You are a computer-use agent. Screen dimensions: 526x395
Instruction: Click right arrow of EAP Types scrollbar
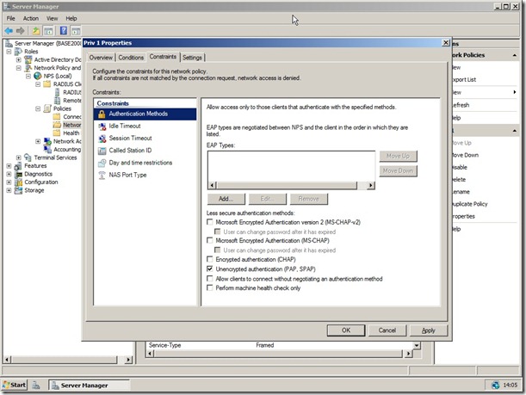[371, 185]
